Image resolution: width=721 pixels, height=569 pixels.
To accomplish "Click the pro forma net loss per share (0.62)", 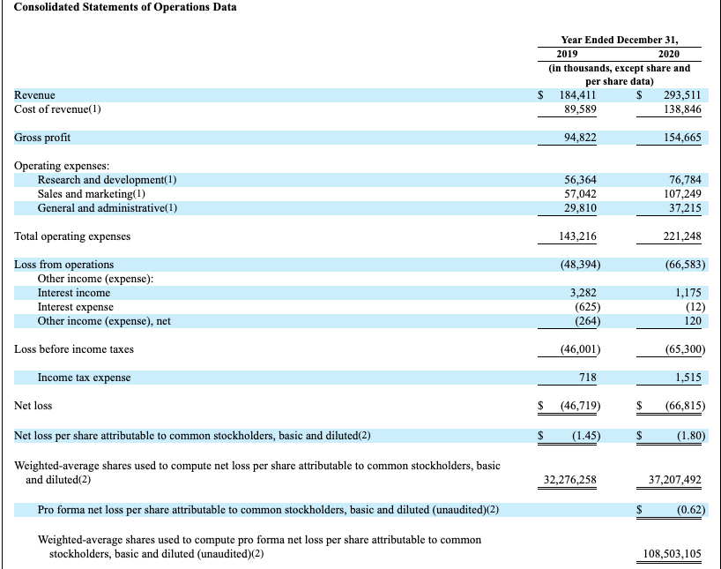I will 691,510.
